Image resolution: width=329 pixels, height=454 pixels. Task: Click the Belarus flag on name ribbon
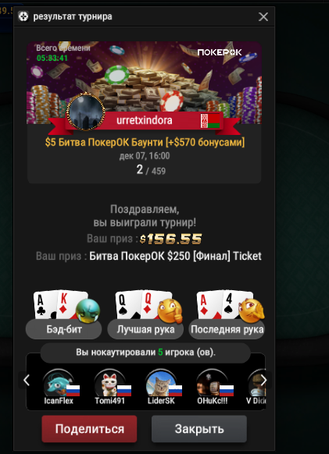[209, 121]
